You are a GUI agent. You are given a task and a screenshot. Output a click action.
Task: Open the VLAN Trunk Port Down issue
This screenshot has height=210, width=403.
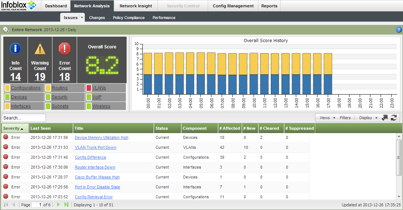pyautogui.click(x=95, y=147)
